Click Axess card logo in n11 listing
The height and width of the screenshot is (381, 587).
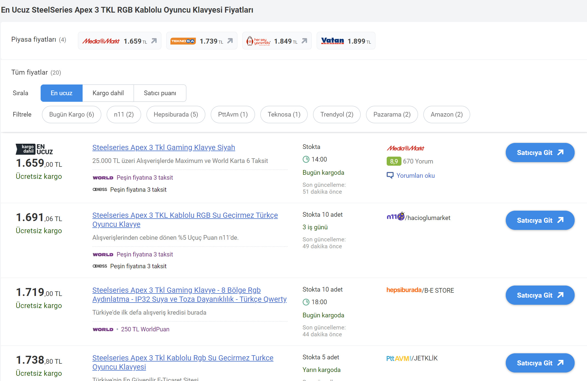pyautogui.click(x=100, y=266)
